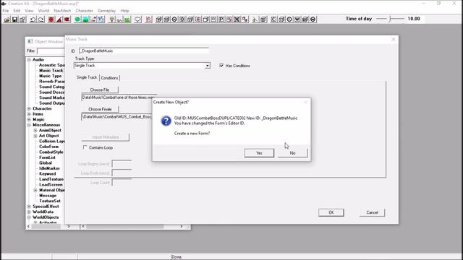
Task: Select CombatStyle tree item
Action: (x=51, y=152)
